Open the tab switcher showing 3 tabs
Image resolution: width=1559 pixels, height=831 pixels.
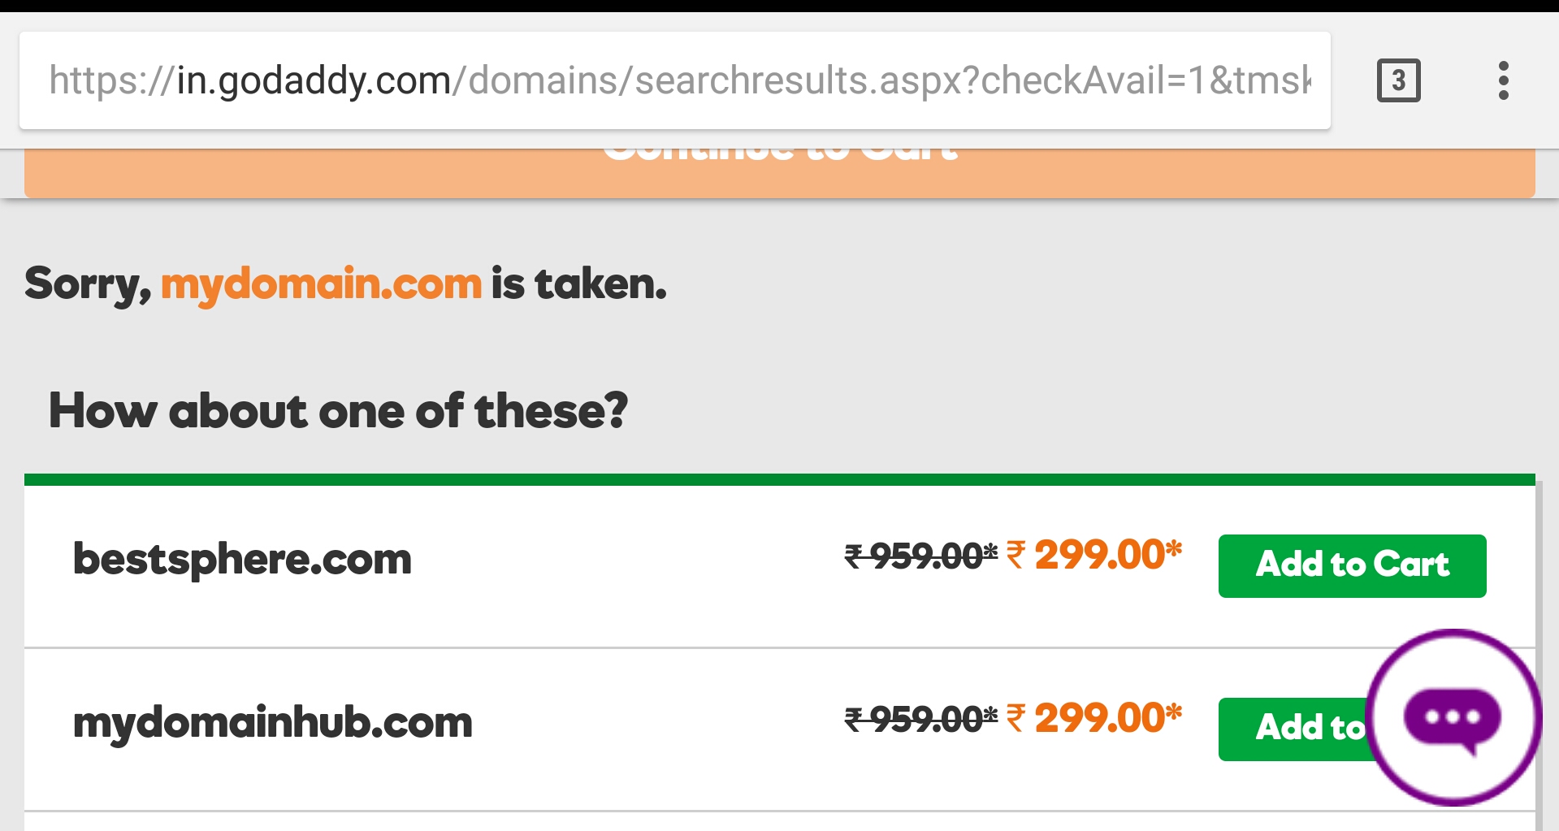click(x=1398, y=80)
